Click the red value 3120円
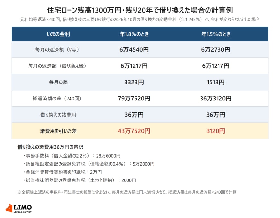The height and width of the screenshot is (218, 280). tap(216, 131)
